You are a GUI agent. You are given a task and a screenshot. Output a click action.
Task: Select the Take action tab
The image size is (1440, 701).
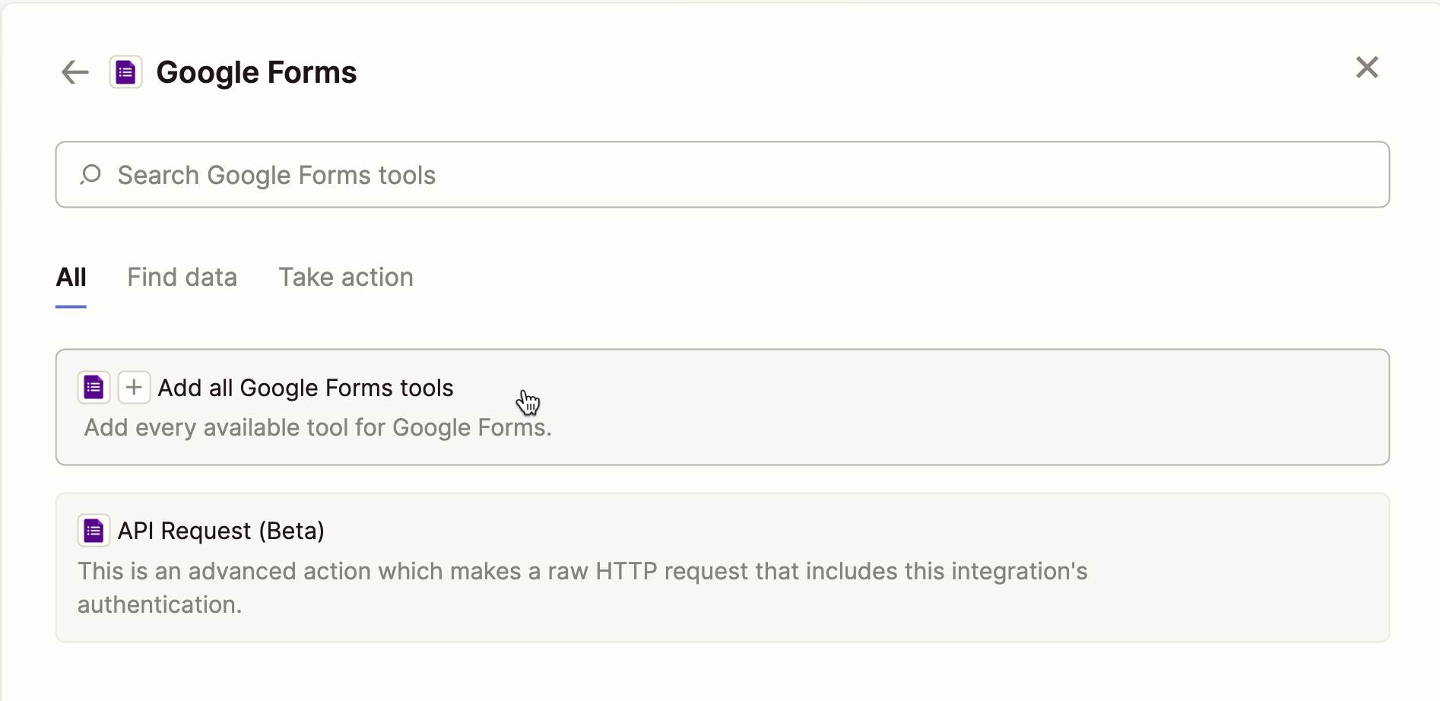point(345,278)
